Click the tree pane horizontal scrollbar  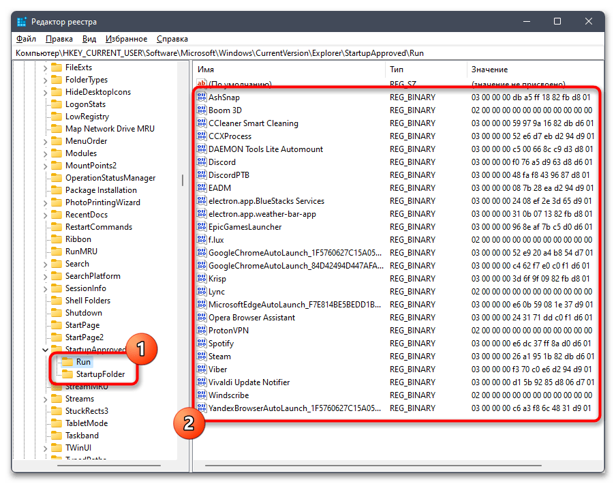109,466
